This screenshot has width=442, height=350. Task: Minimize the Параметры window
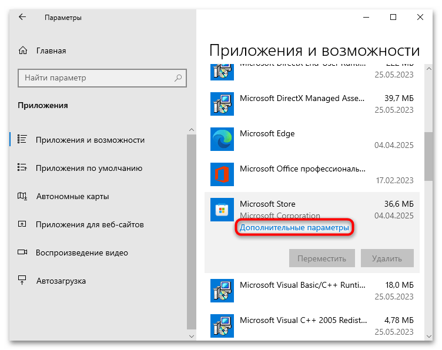click(x=366, y=17)
